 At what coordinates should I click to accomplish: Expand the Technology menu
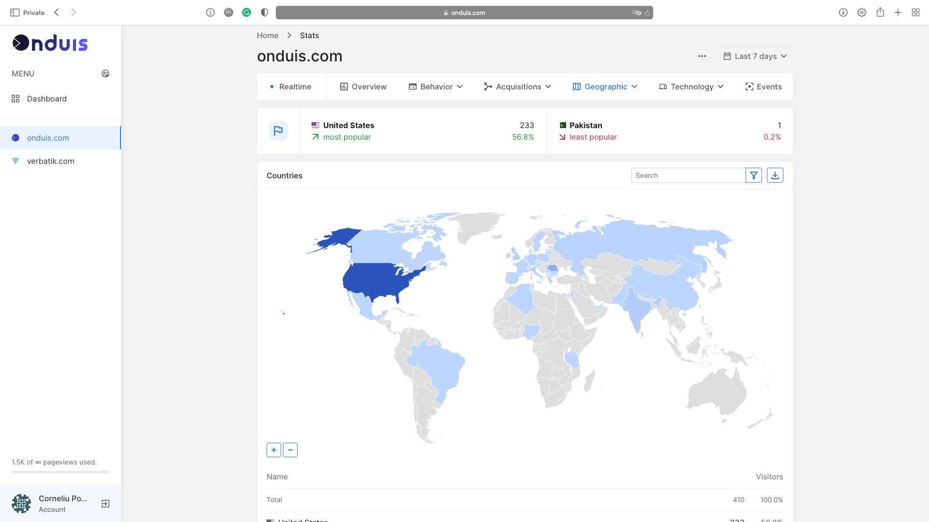tap(691, 87)
